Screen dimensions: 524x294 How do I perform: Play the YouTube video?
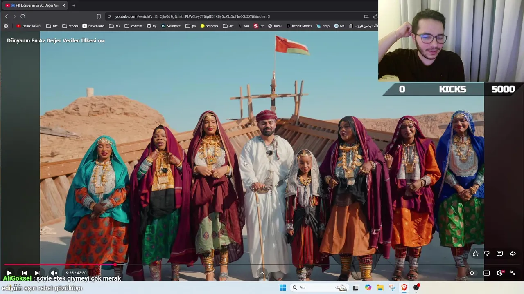click(x=9, y=273)
